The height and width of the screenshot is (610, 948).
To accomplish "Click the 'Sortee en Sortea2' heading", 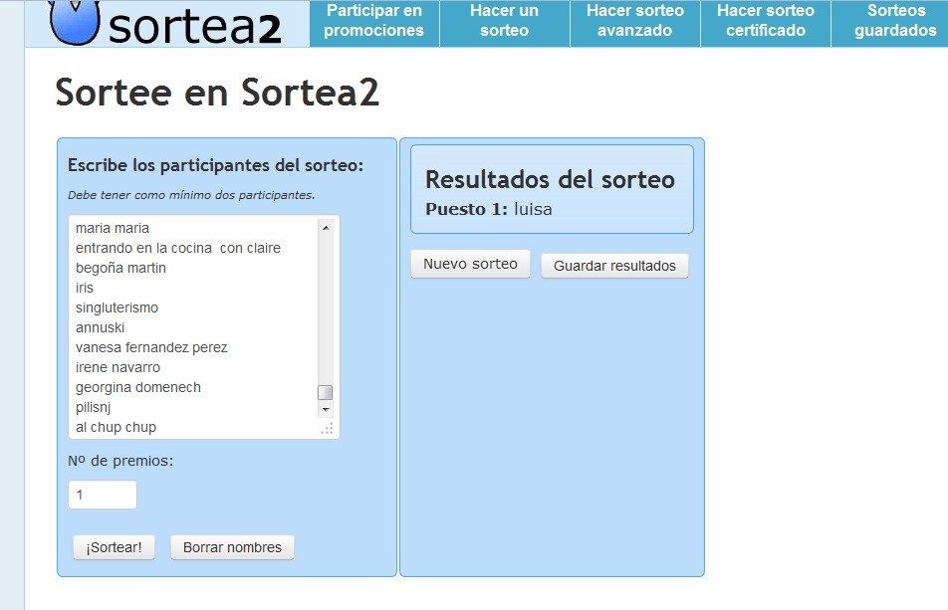I will pos(217,94).
